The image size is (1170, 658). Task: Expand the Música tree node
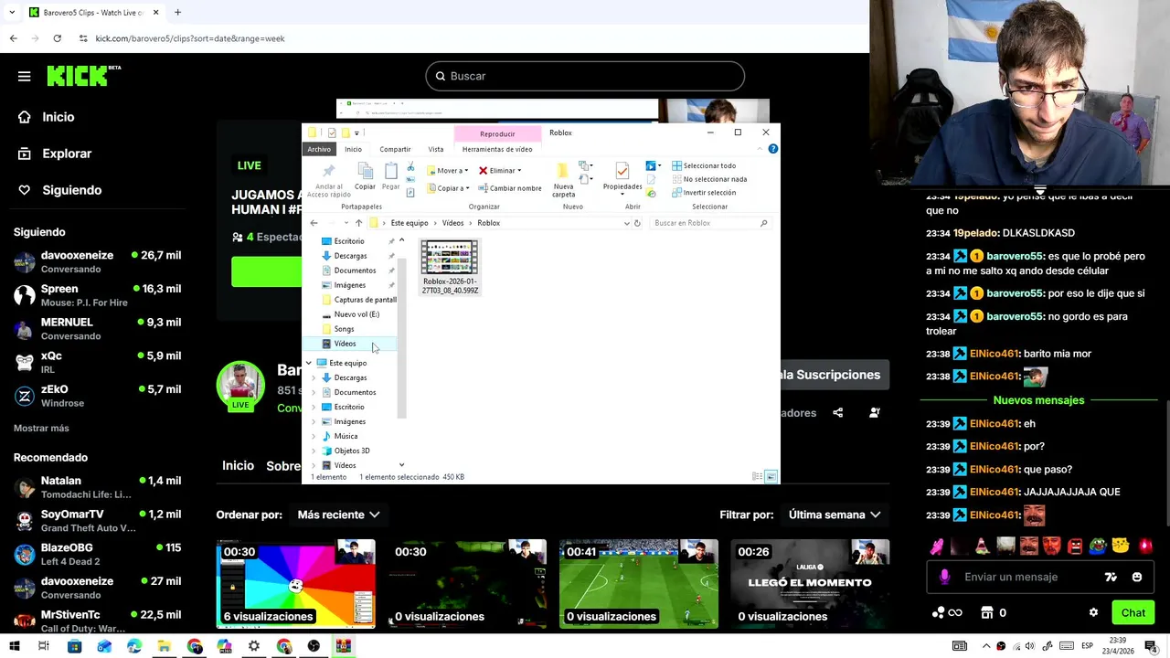314,436
